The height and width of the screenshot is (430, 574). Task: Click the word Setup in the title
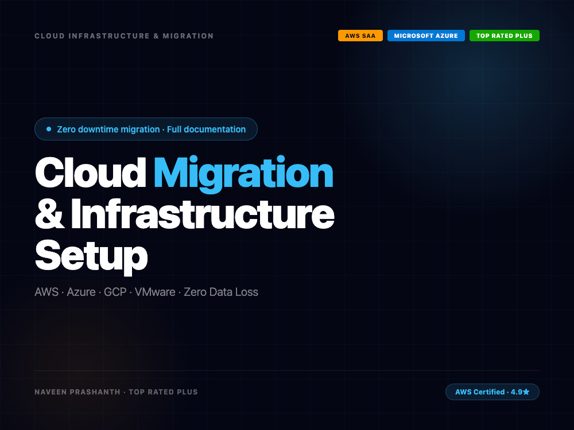(91, 257)
